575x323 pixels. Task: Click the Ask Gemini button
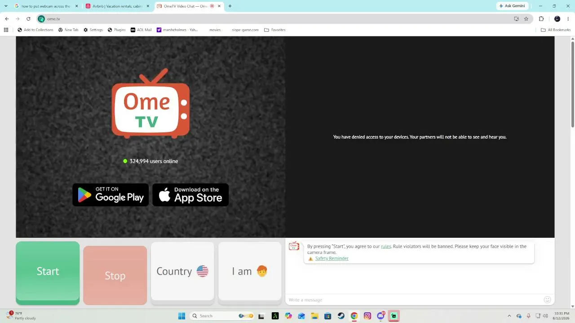pos(513,6)
